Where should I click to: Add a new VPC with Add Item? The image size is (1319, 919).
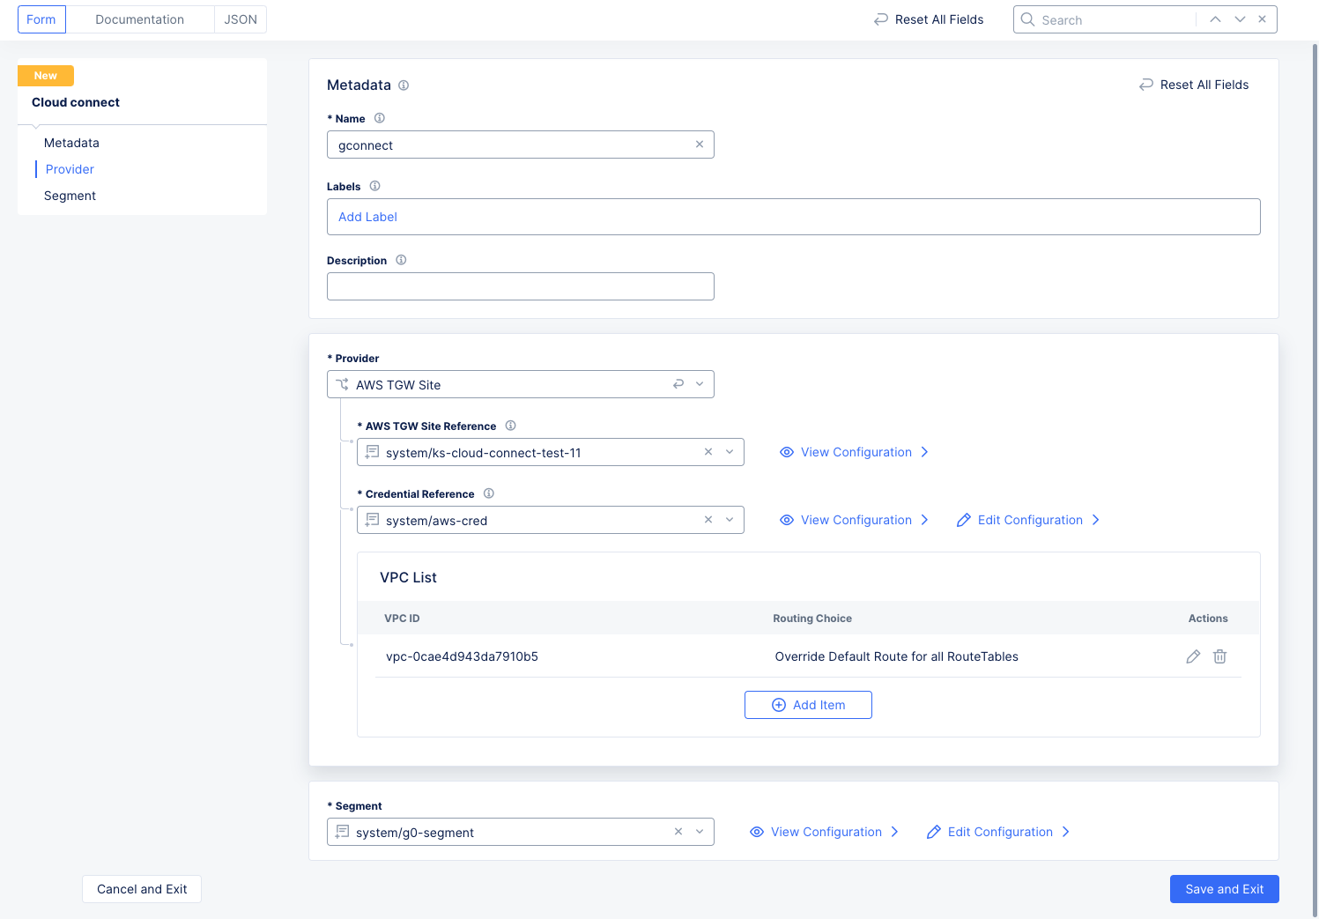tap(808, 705)
